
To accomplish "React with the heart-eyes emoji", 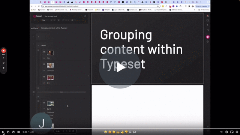I will [x=110, y=132].
